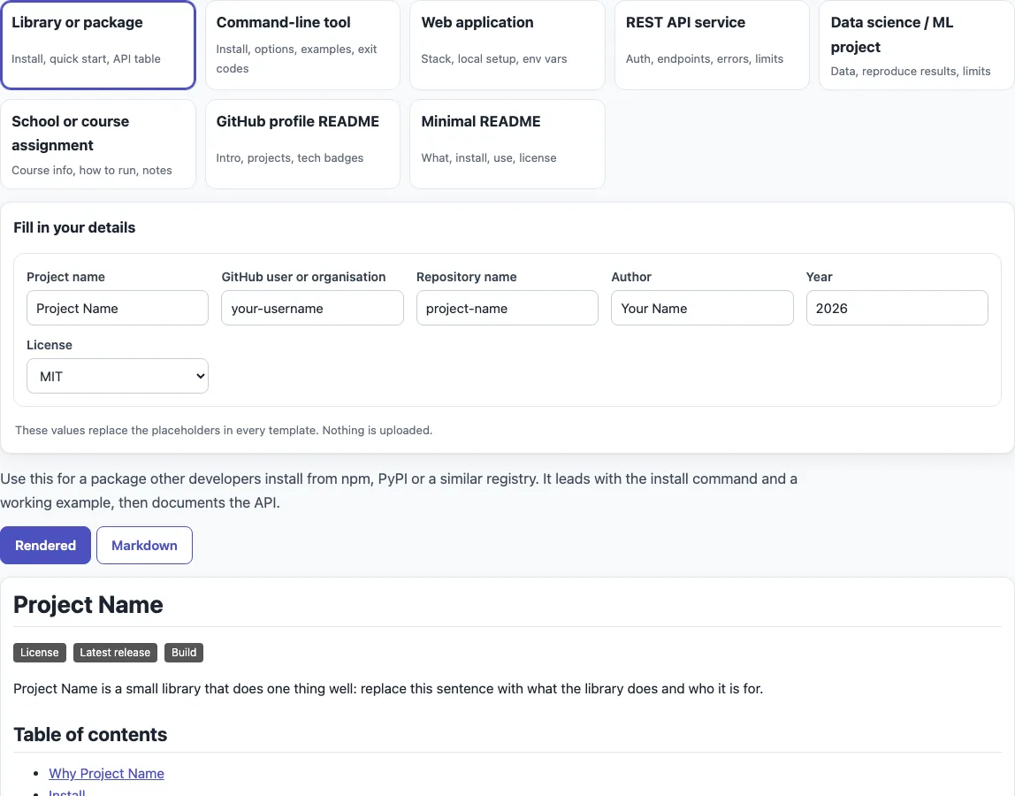Click the License badge
Image resolution: width=1015 pixels, height=796 pixels.
pos(40,652)
